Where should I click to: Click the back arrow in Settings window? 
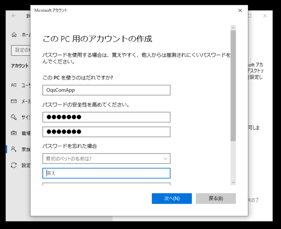(14, 16)
